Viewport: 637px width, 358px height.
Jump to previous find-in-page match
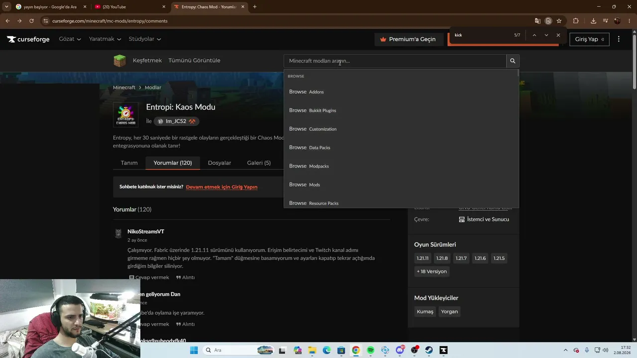[534, 35]
